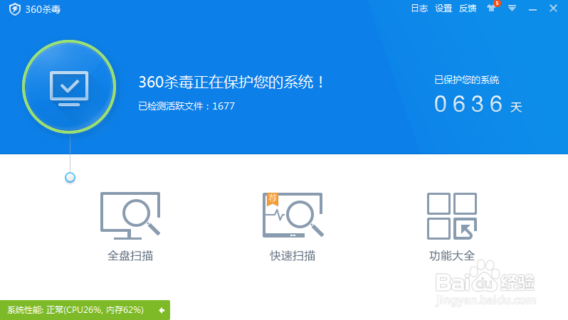Close the 360杀毒 window
The image size is (568, 320).
coord(553,9)
